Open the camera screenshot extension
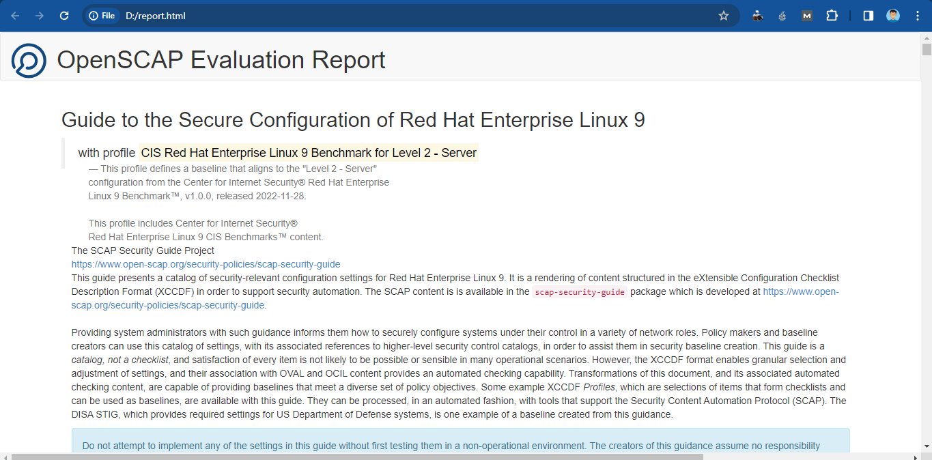The height and width of the screenshot is (460, 932). pyautogui.click(x=757, y=16)
